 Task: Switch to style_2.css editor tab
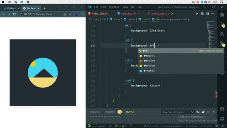click(128, 14)
